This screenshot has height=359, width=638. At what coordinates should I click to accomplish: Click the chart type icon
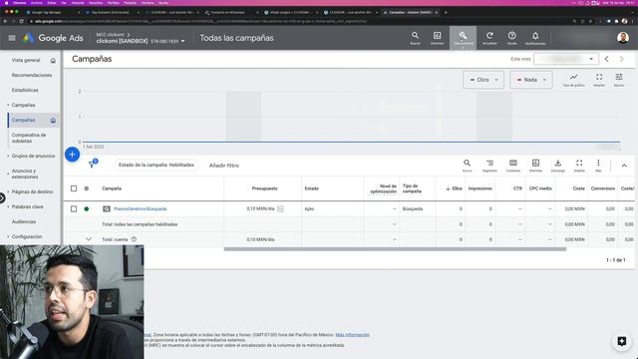pos(574,80)
